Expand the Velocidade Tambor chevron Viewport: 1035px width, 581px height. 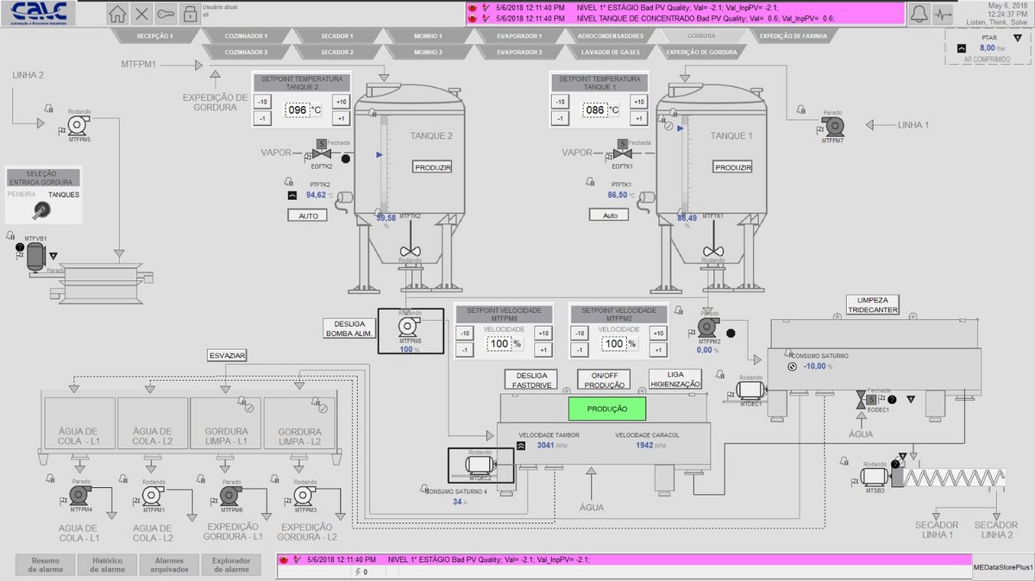(520, 446)
